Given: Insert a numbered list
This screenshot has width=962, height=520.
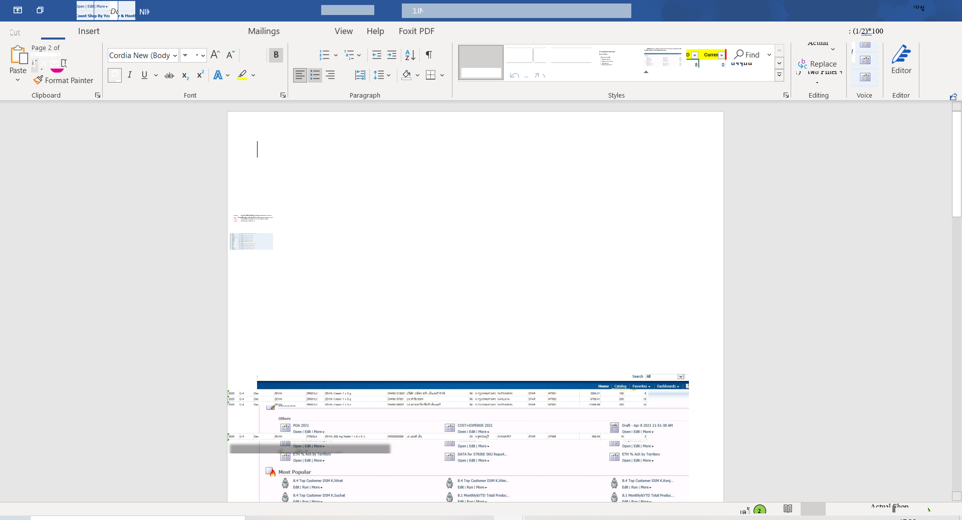Looking at the screenshot, I should tap(324, 55).
